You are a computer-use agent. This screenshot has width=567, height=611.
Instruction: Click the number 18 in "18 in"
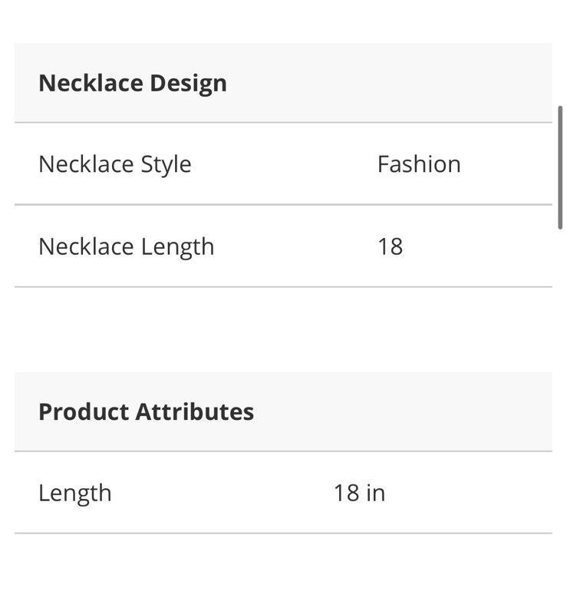click(346, 493)
